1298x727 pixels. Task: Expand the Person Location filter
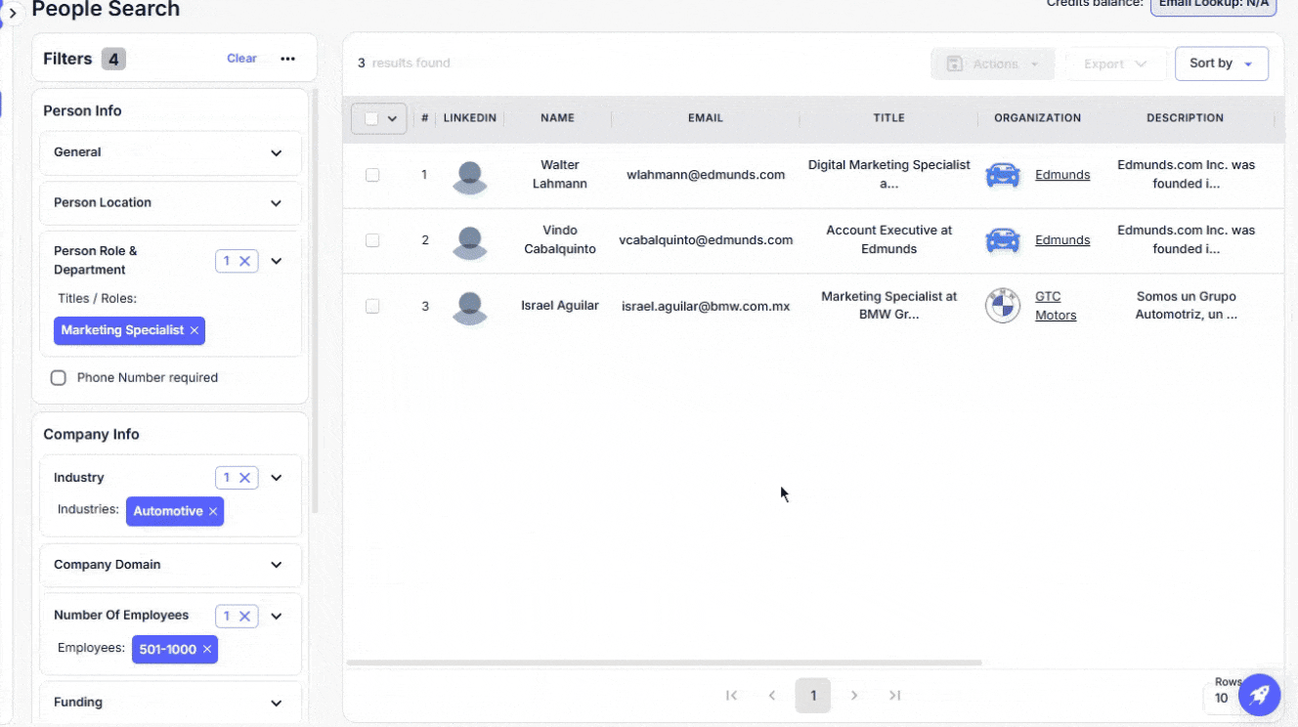(x=276, y=203)
